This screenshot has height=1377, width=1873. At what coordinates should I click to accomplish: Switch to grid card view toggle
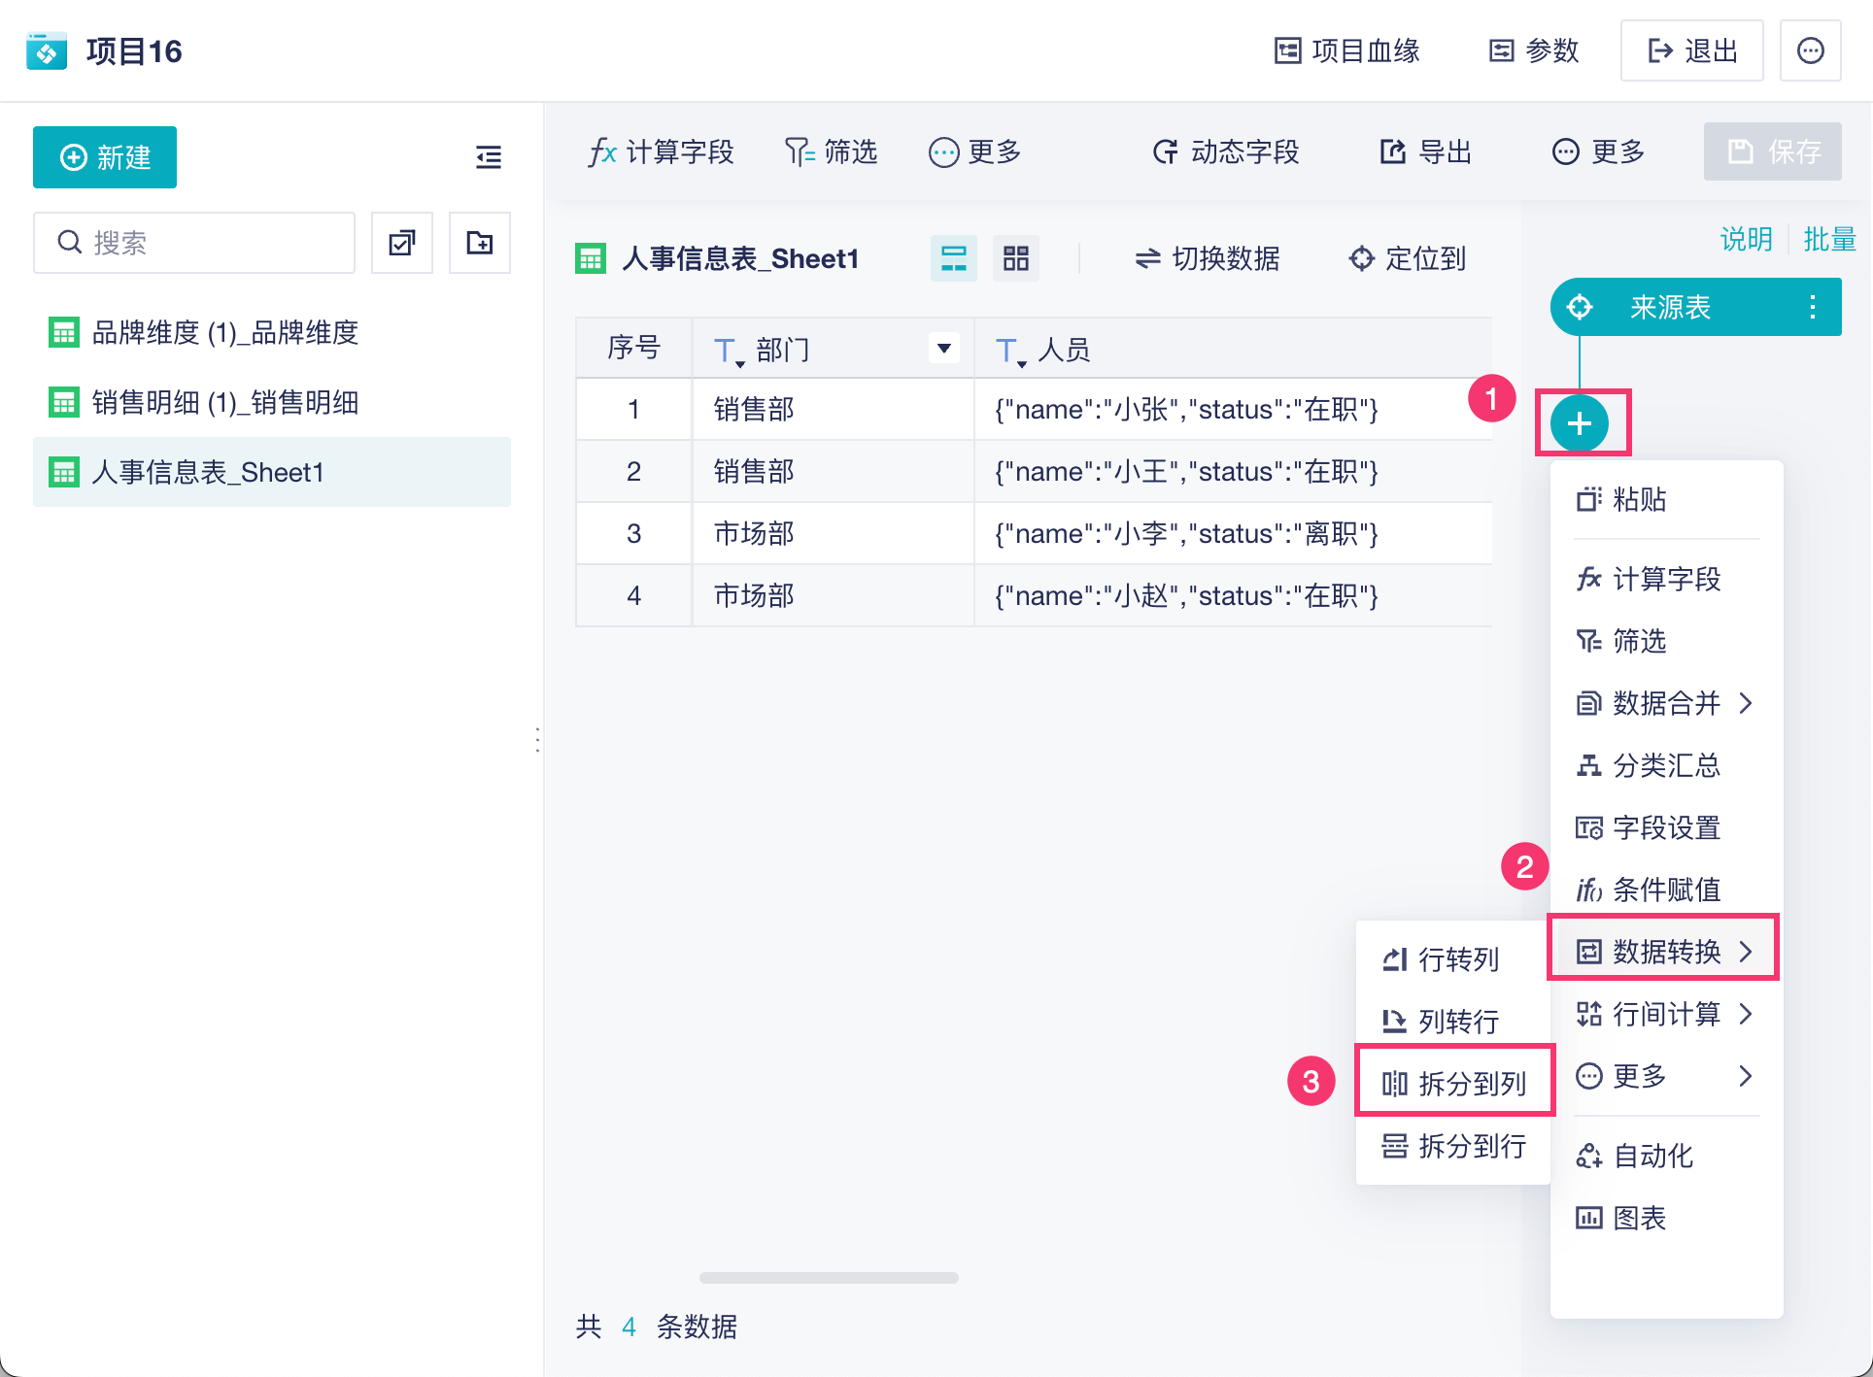[x=1015, y=258]
